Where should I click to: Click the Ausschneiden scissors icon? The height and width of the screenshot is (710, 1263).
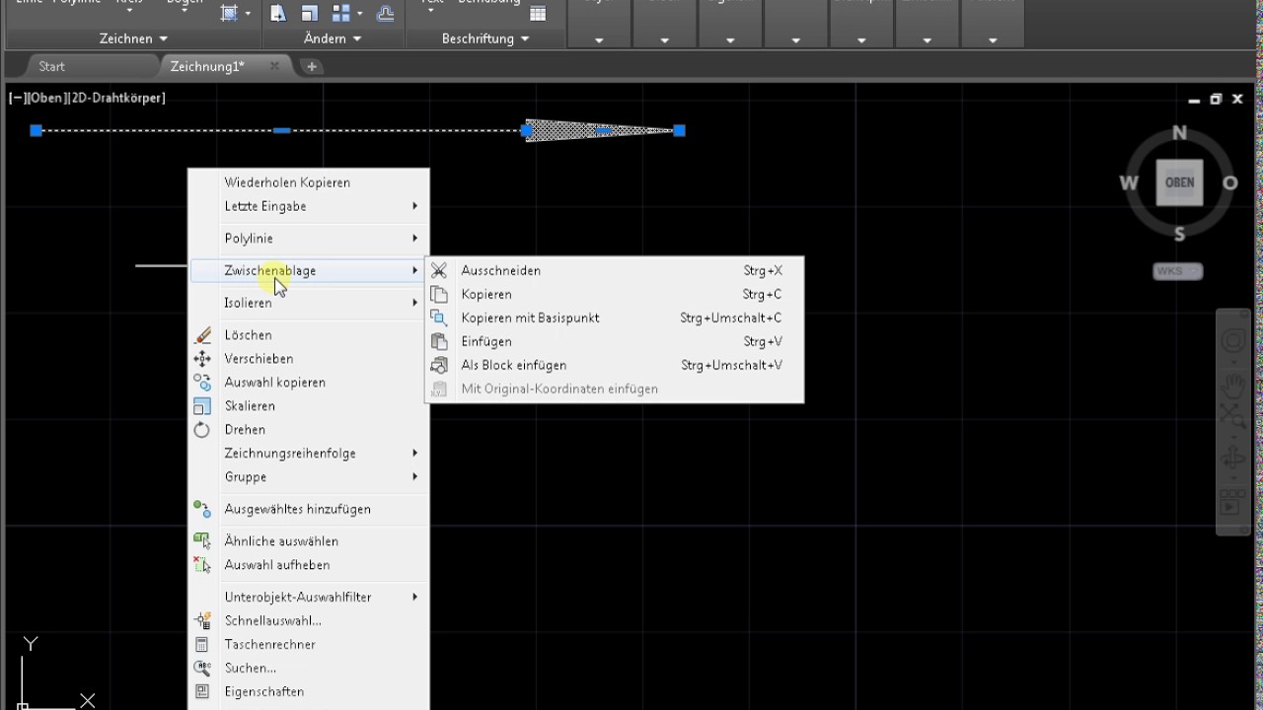coord(440,270)
